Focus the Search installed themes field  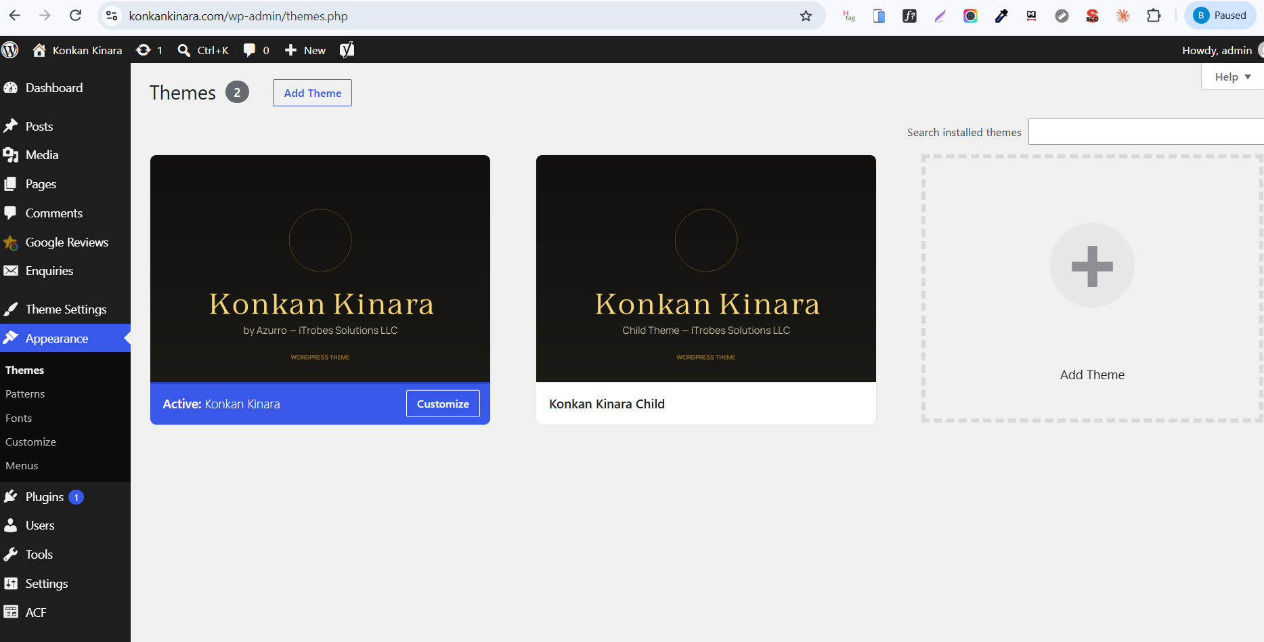pos(1146,131)
